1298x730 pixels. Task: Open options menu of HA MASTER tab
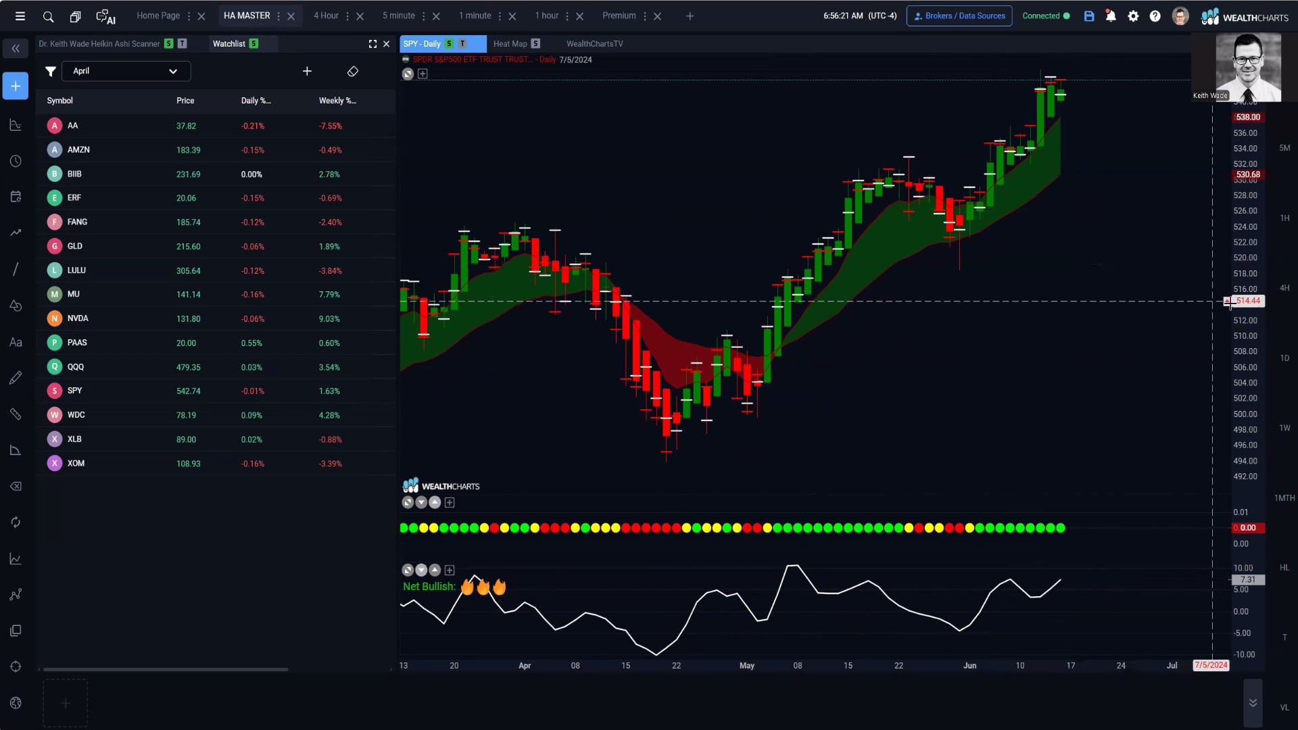(x=279, y=16)
